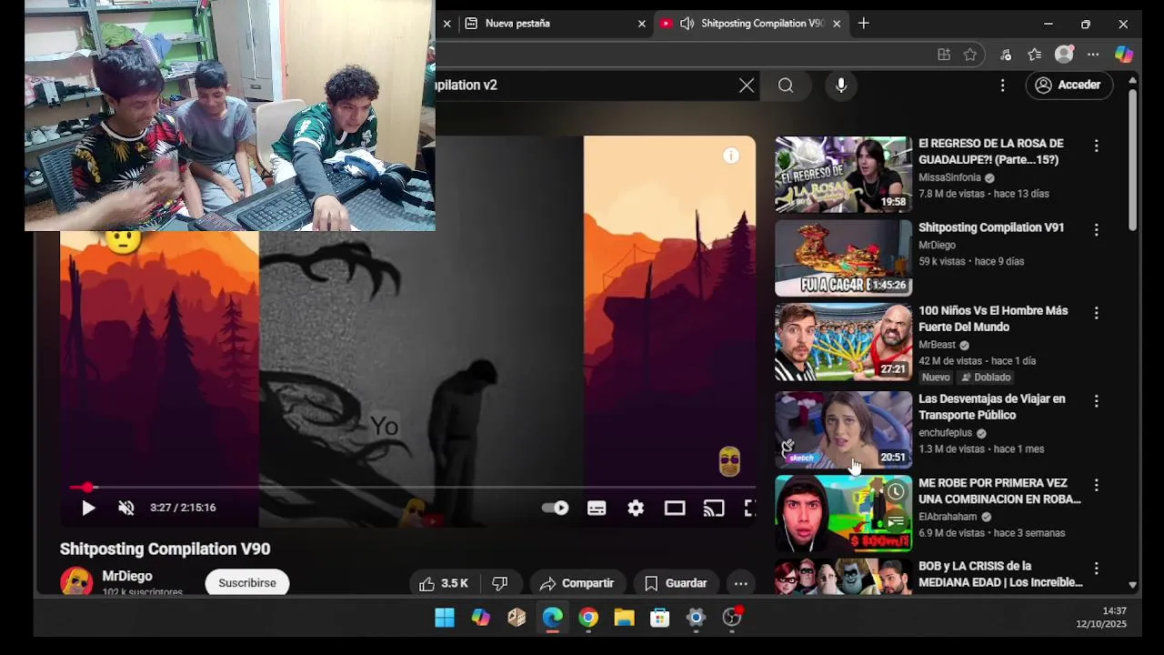The height and width of the screenshot is (655, 1164).
Task: Open options for ME ROBE POR PRIMERA VEZ video
Action: tap(1097, 485)
